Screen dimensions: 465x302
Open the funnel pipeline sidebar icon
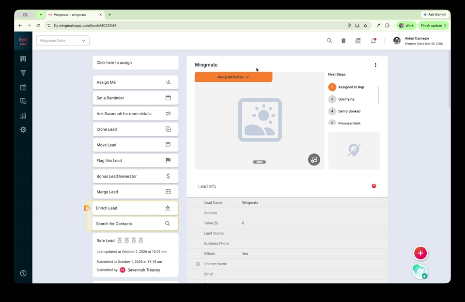point(23,73)
